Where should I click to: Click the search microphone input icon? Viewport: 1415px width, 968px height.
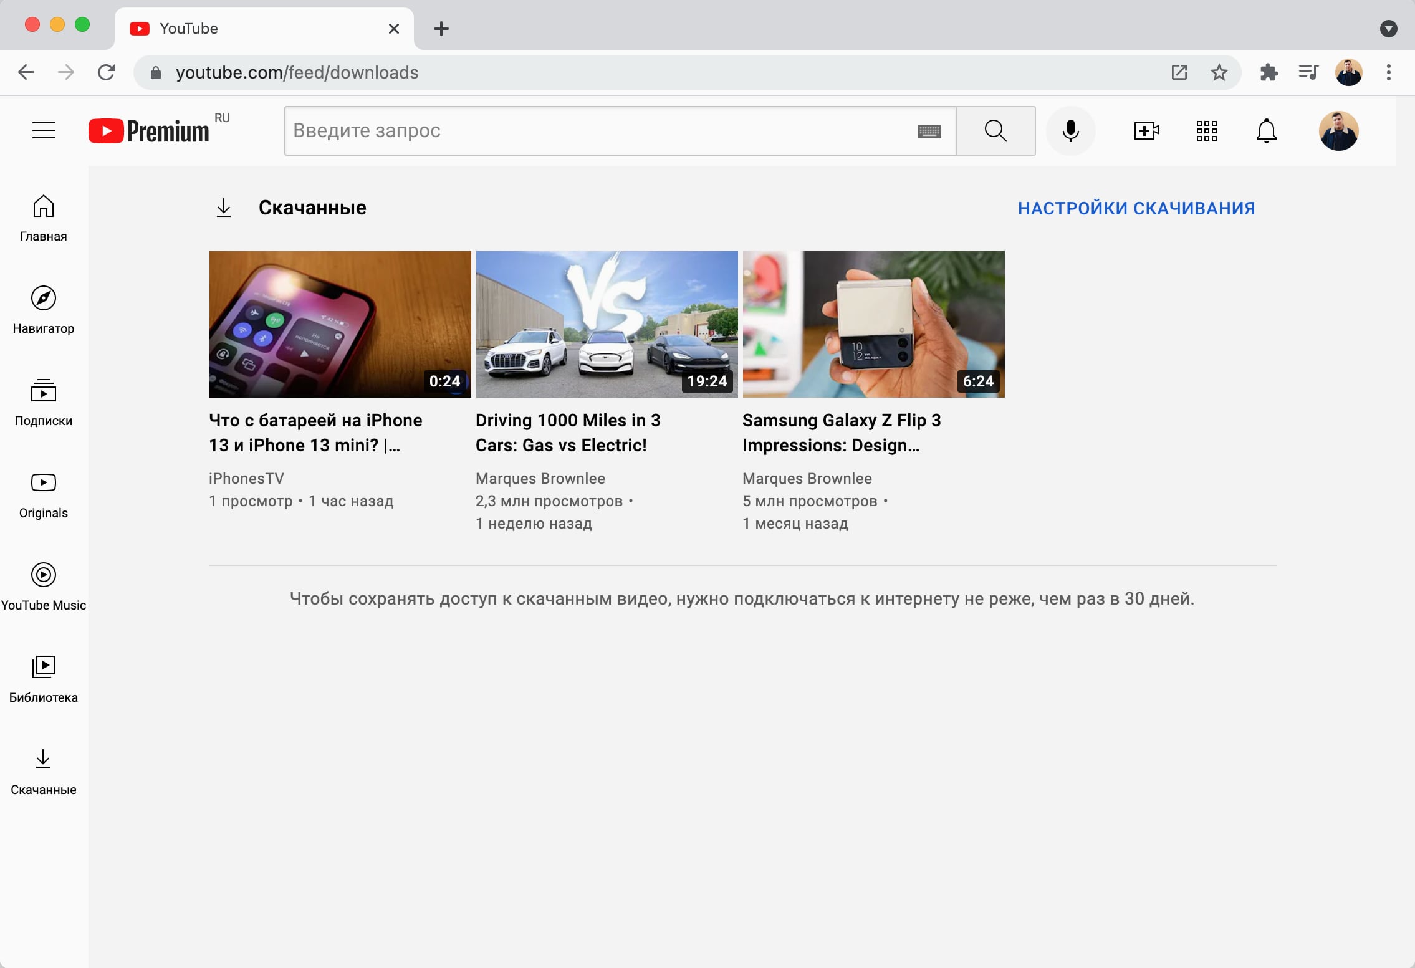point(1071,130)
